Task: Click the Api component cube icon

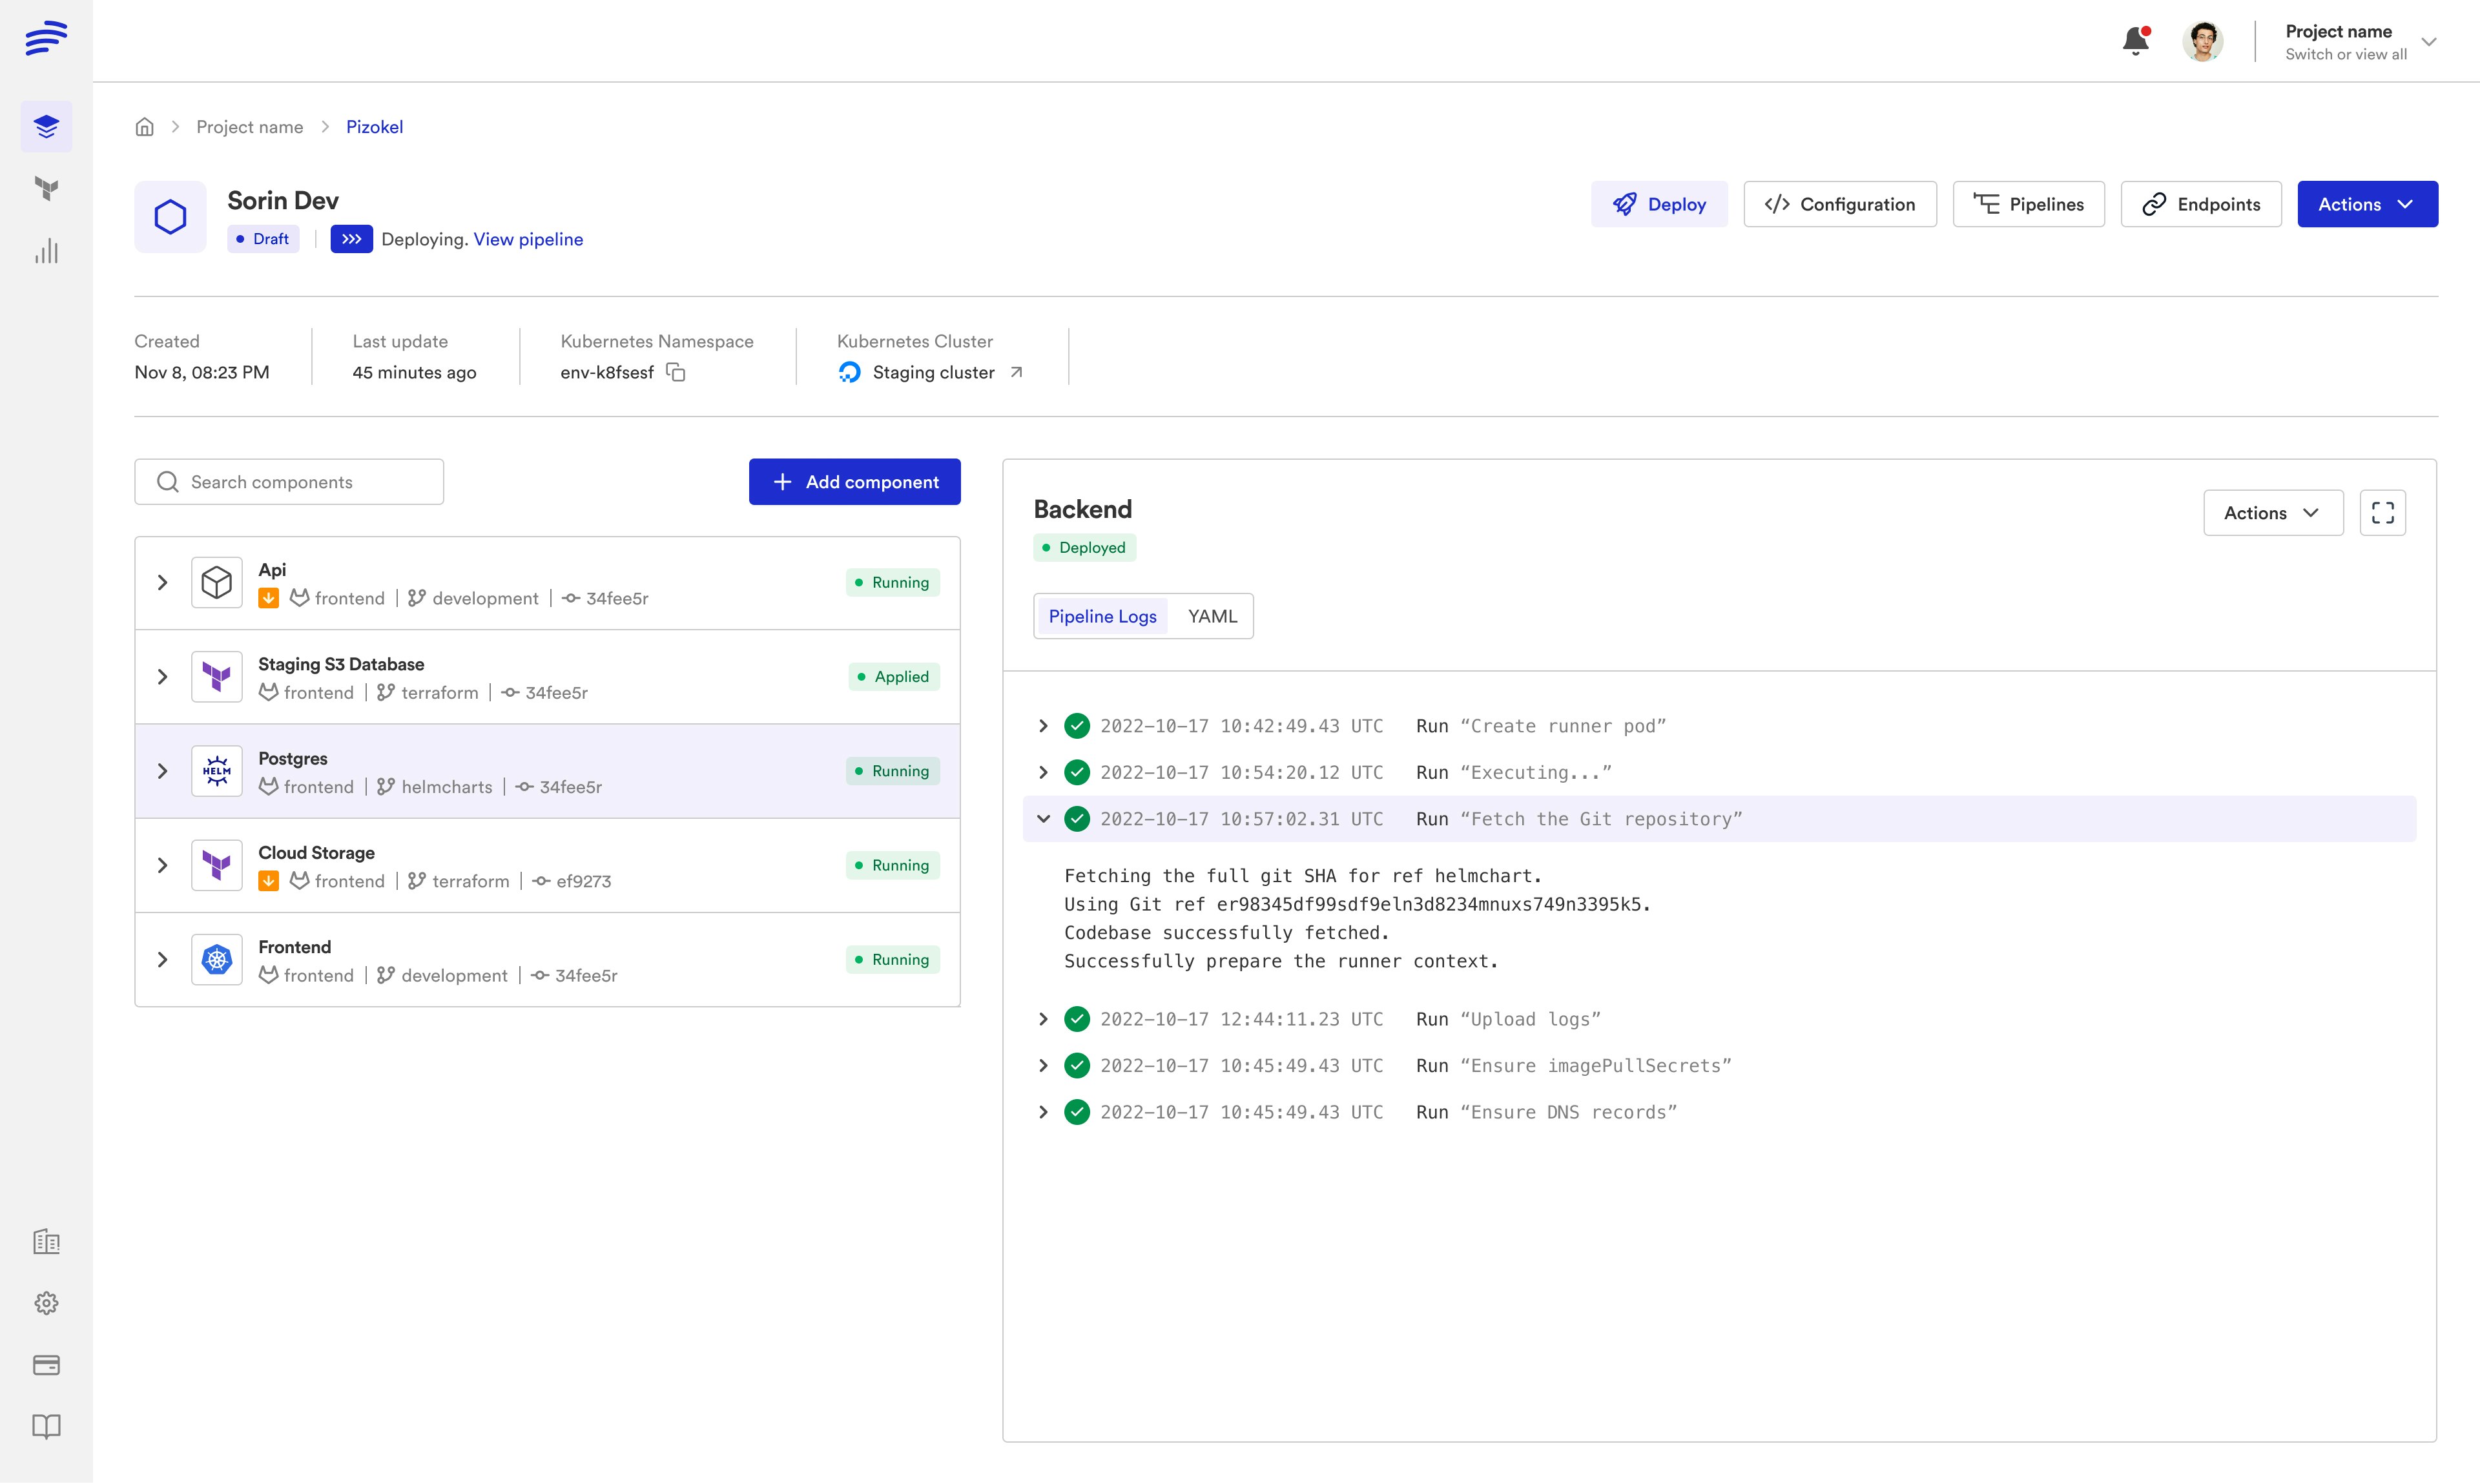Action: click(217, 582)
